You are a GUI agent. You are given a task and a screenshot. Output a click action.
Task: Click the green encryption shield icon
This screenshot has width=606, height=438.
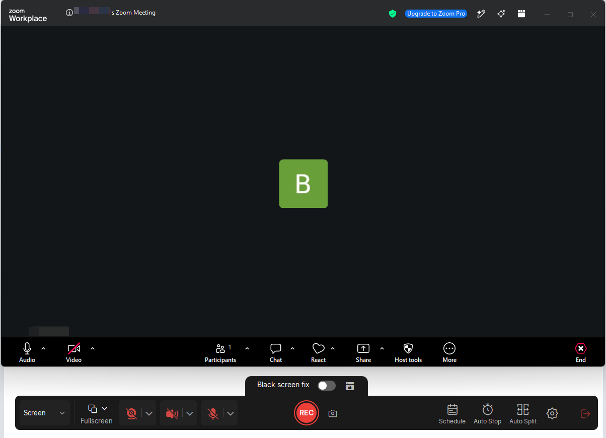(393, 14)
